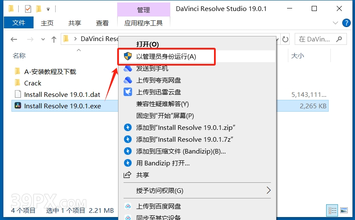The width and height of the screenshot is (355, 220).
Task: Run installer as administrator shield icon
Action: [128, 56]
